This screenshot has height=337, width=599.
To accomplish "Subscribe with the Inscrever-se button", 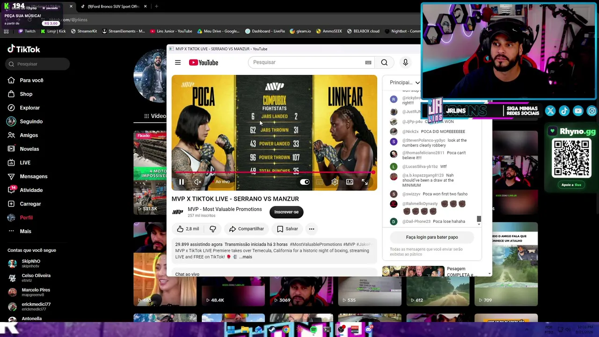I will tap(286, 212).
